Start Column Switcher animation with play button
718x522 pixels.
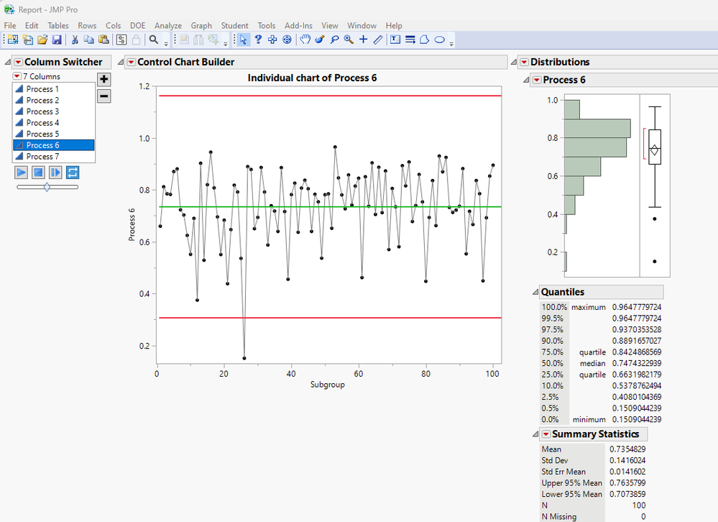click(x=21, y=173)
